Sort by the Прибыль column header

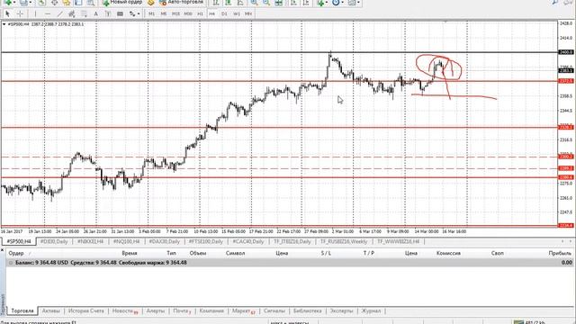click(560, 253)
